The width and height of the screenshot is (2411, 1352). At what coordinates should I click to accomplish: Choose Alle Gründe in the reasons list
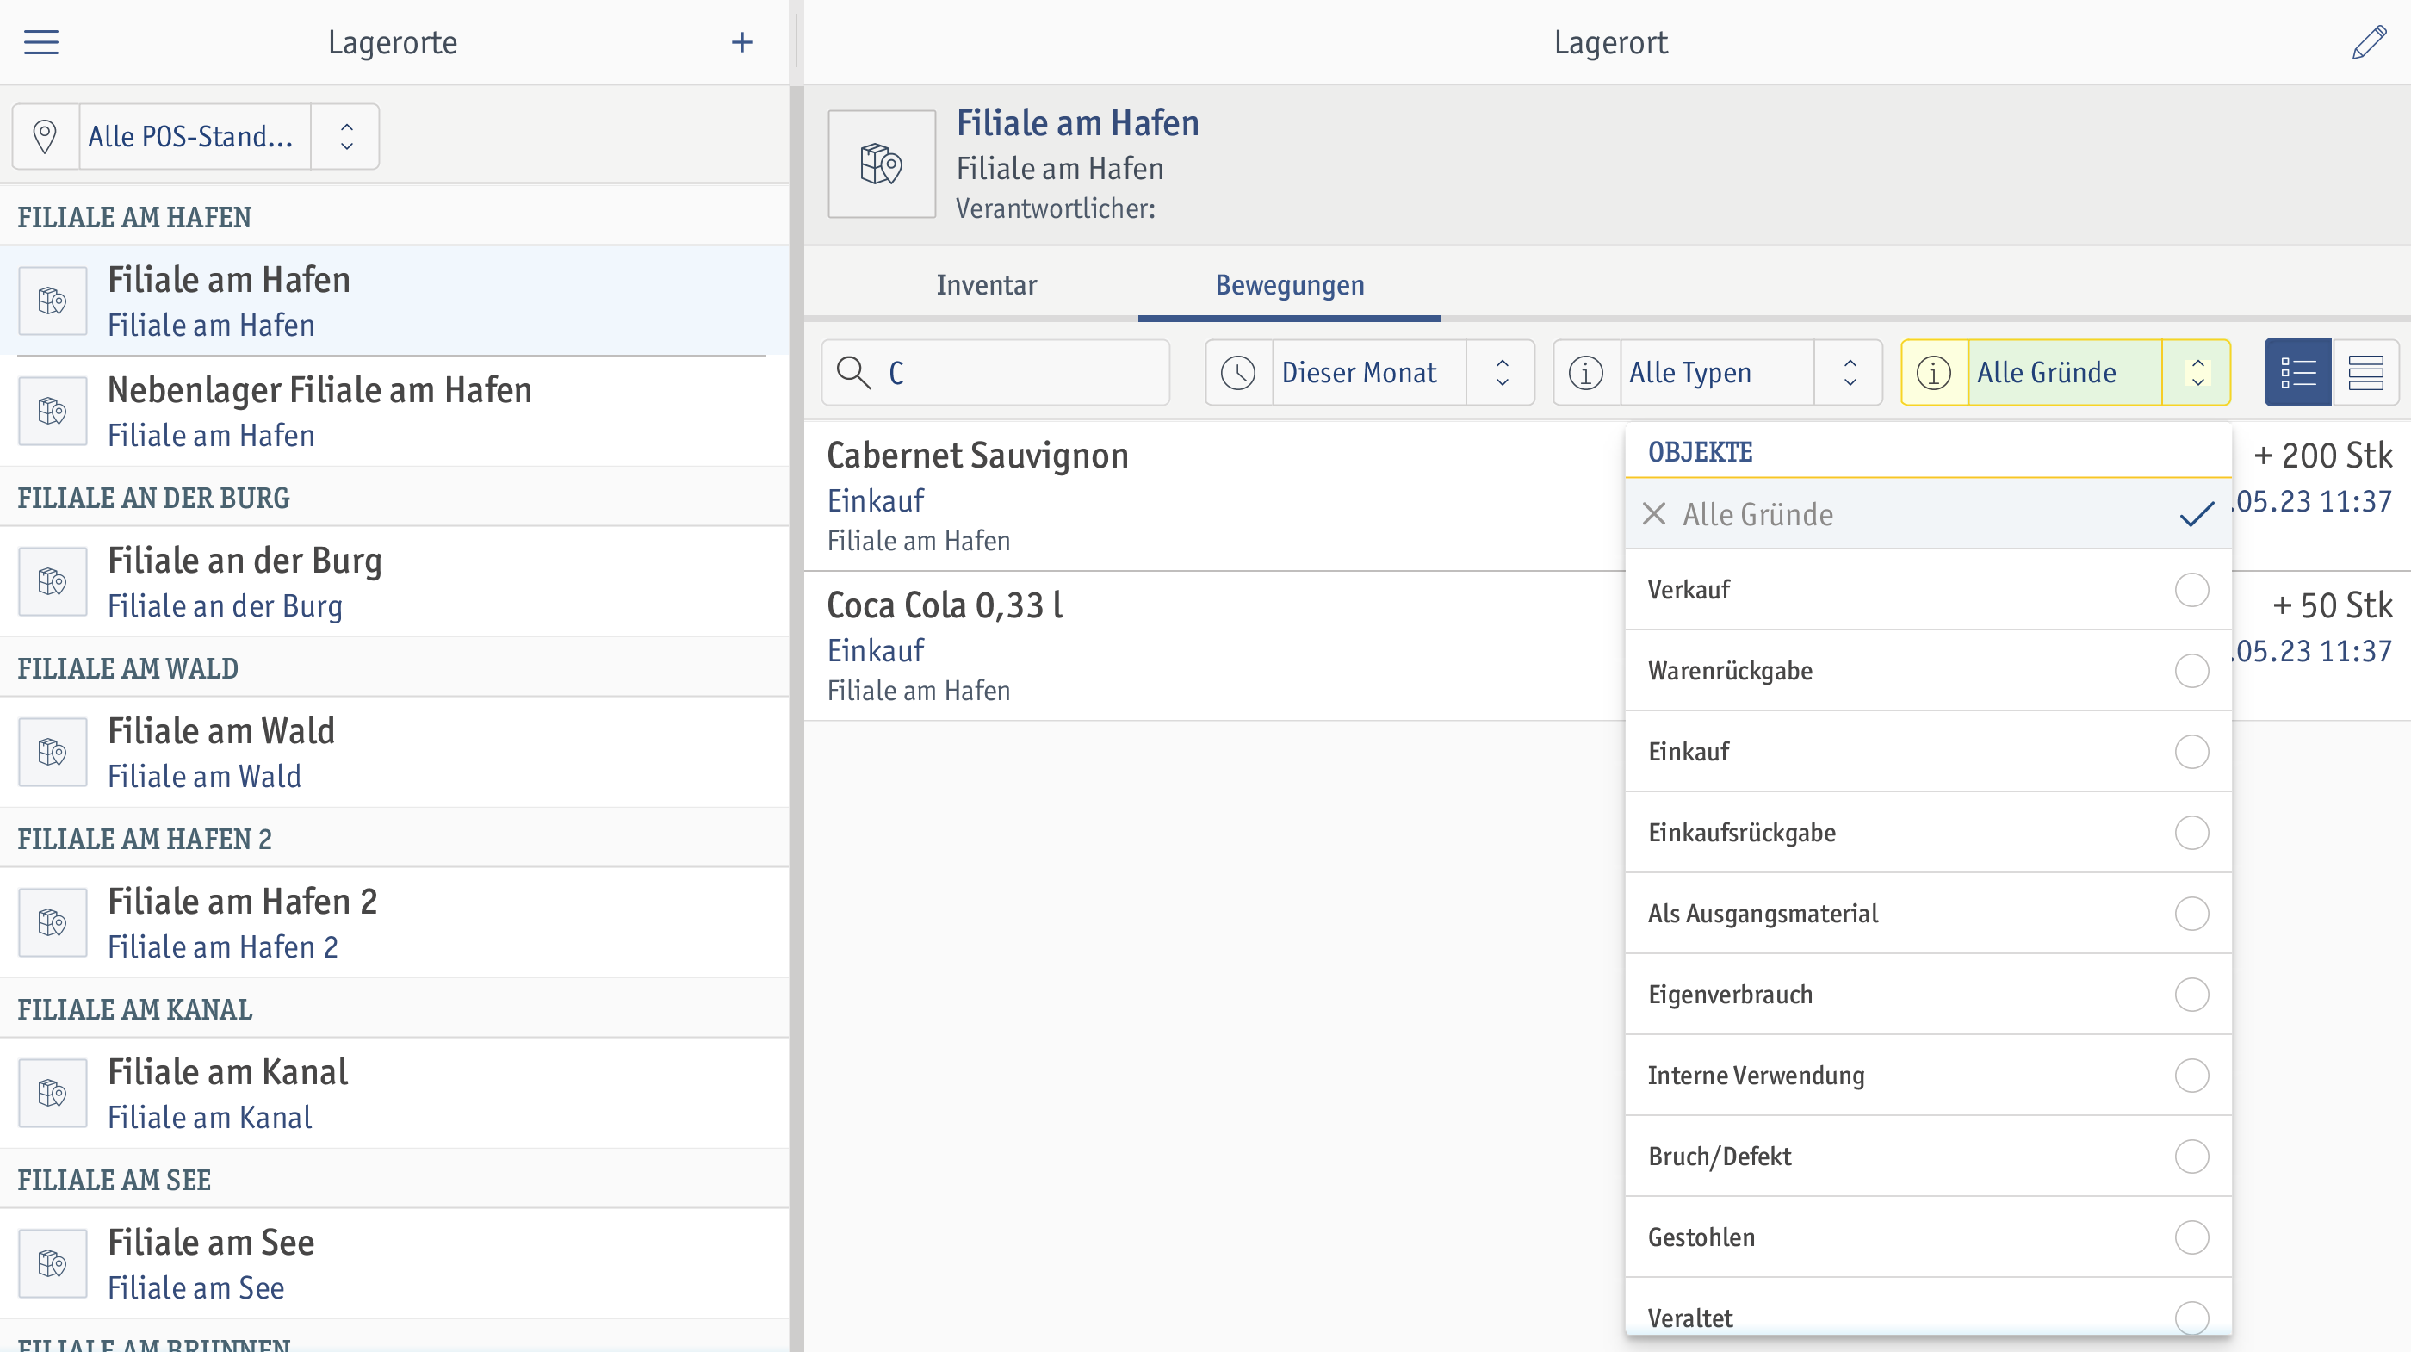pyautogui.click(x=1928, y=514)
